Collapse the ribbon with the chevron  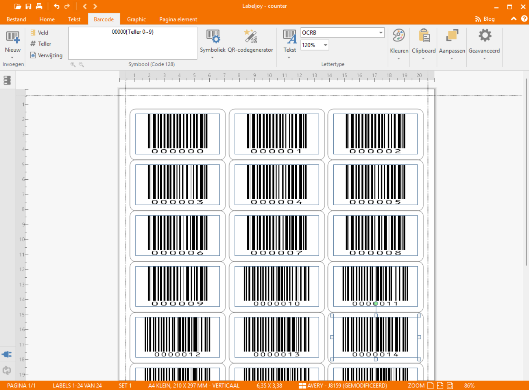(513, 19)
